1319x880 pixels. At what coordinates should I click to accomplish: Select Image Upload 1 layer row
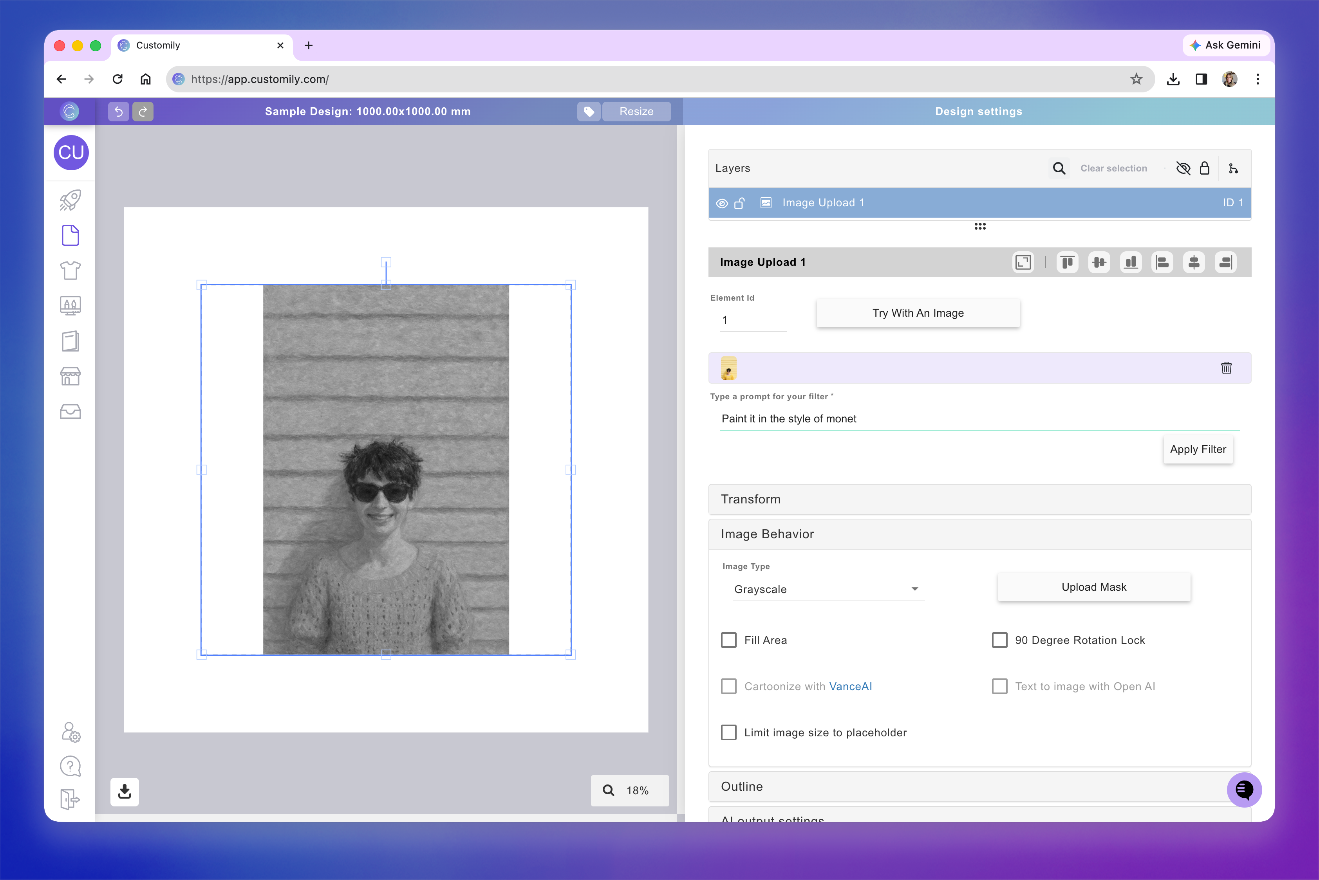click(979, 203)
